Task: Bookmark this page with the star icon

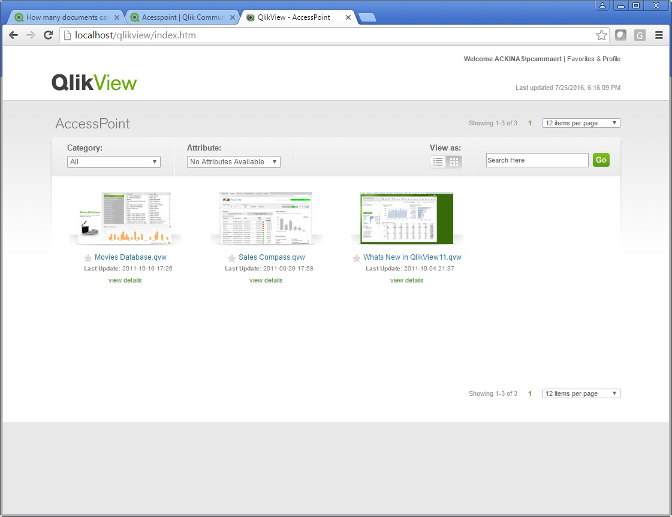Action: [601, 35]
